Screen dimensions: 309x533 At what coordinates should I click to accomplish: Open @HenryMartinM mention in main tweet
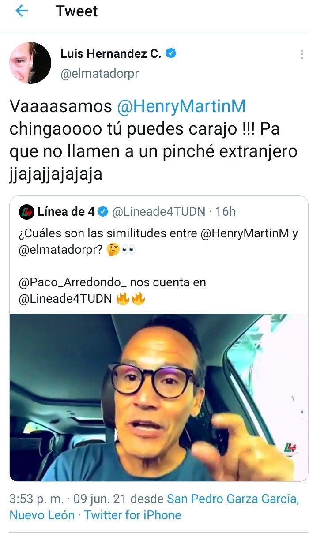pos(181,107)
